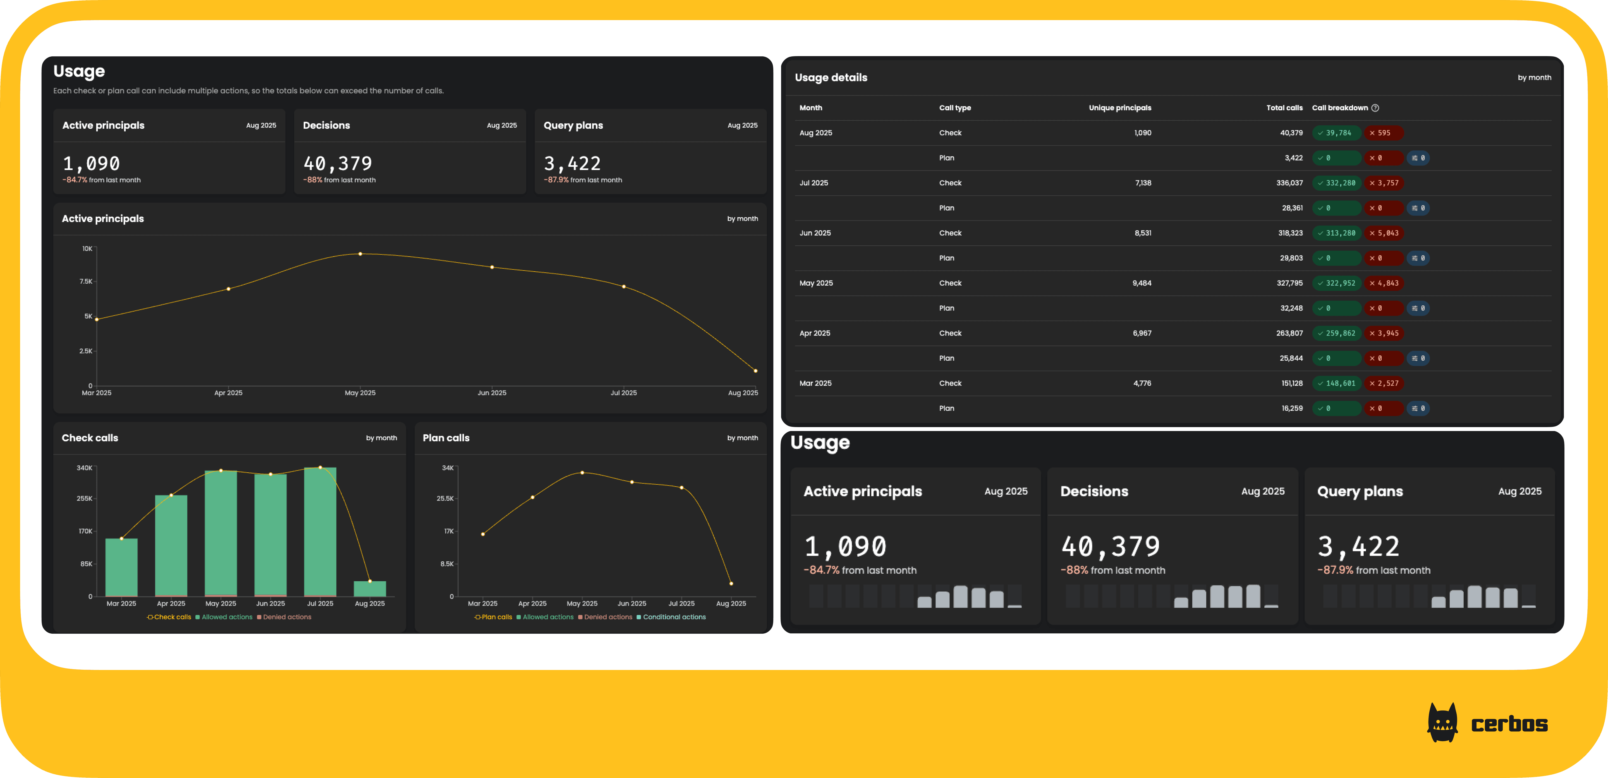
Task: Click the allowed badge showing 332,280
Action: (x=1336, y=183)
